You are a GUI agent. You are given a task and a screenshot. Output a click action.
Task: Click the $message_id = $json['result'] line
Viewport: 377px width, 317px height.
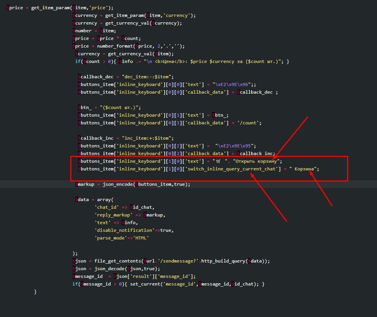point(134,277)
